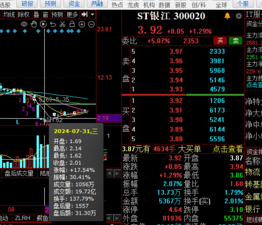Click ST银江 300020 stock title
Viewport: 262px width, 225px height.
171,16
